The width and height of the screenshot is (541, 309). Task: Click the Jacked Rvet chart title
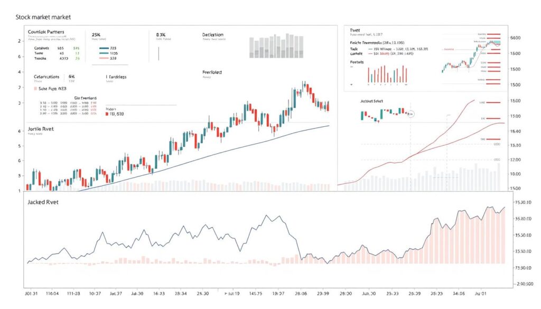(x=44, y=202)
